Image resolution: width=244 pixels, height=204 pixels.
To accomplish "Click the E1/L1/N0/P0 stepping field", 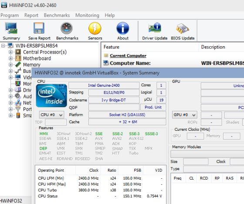I will [x=114, y=92].
